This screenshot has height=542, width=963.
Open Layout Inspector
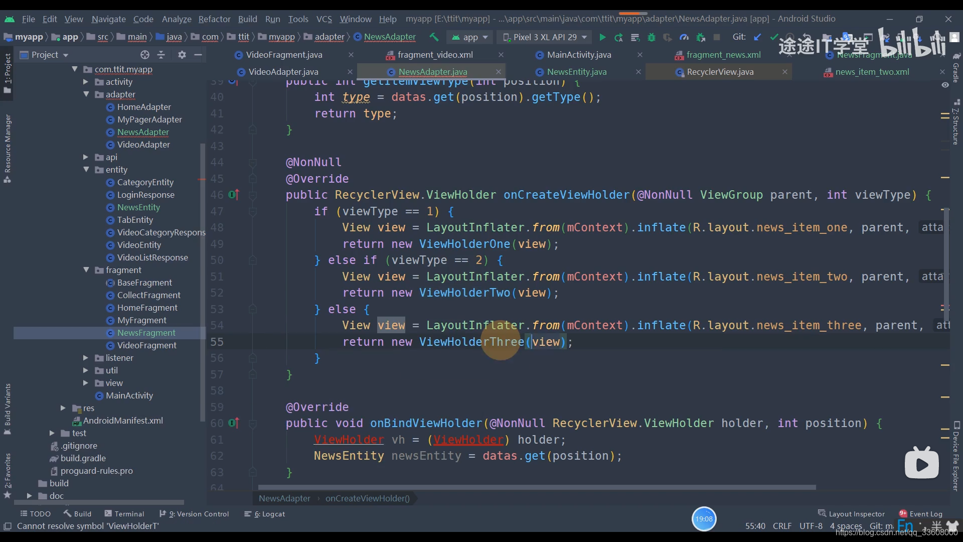click(851, 514)
